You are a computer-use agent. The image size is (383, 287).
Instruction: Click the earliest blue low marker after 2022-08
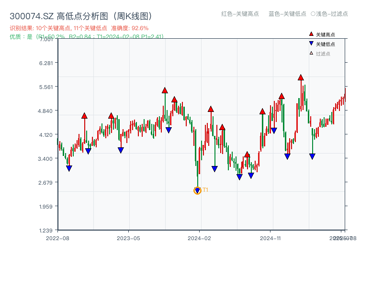(69, 168)
